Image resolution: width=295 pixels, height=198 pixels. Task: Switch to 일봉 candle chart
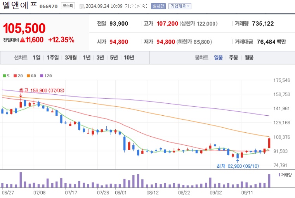218,57
